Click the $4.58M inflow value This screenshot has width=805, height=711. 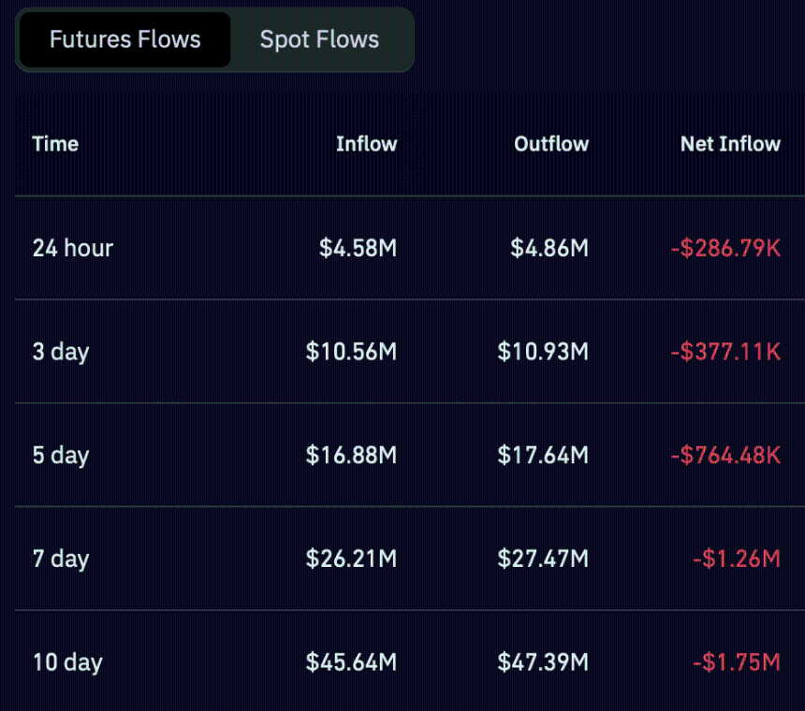pos(358,248)
